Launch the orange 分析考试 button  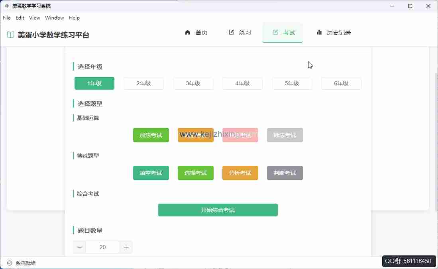240,173
